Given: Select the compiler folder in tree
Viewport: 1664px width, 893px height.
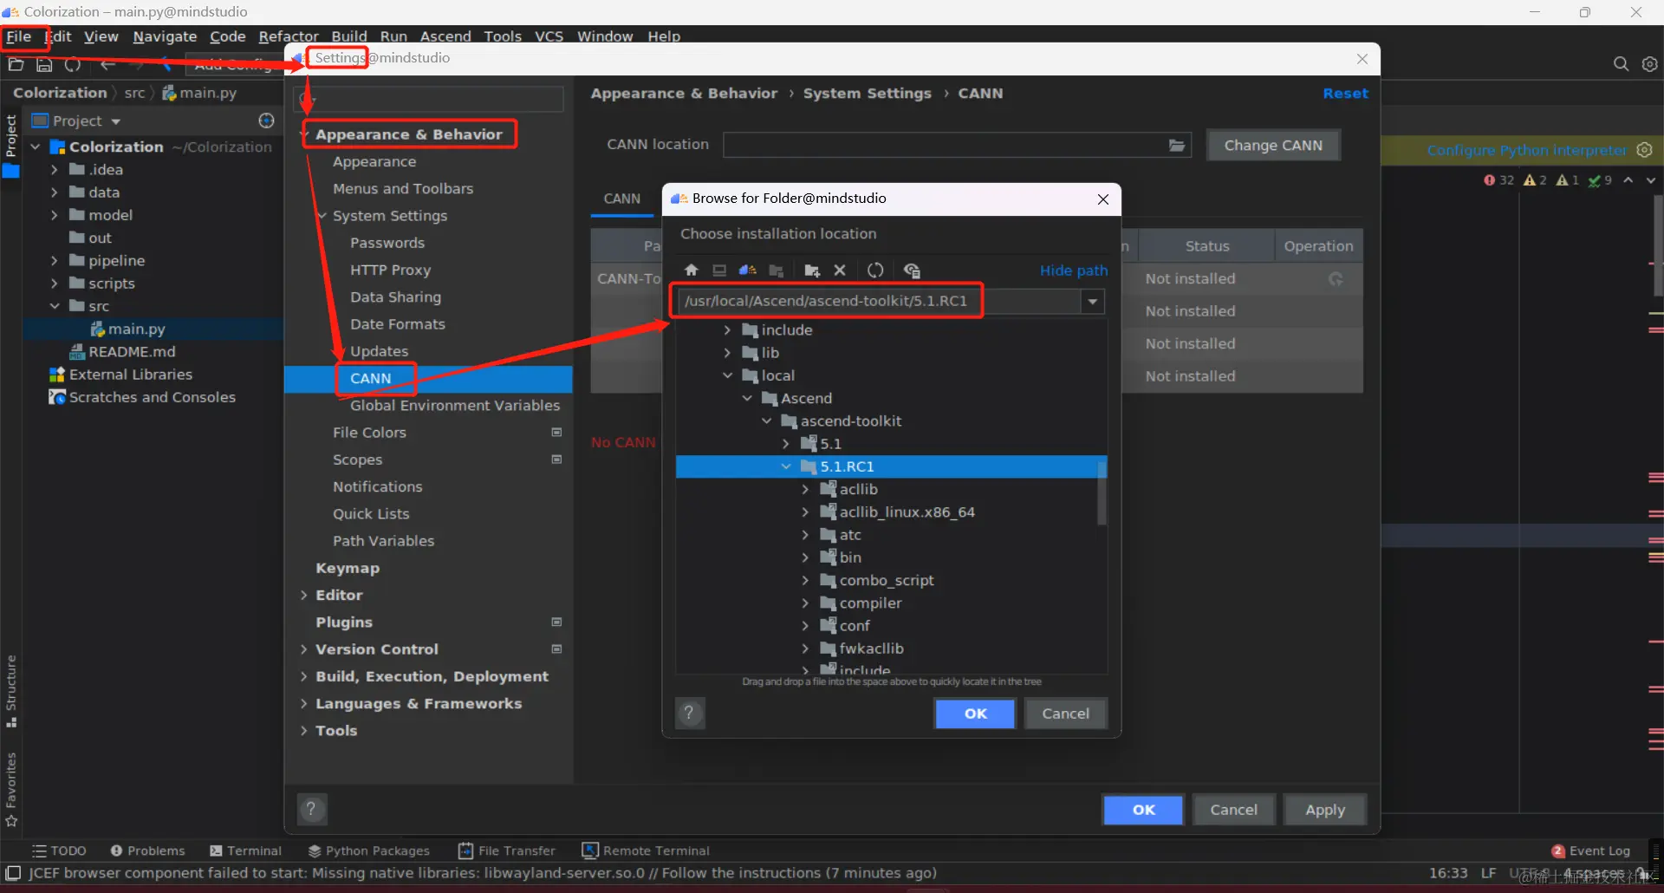Looking at the screenshot, I should tap(870, 603).
